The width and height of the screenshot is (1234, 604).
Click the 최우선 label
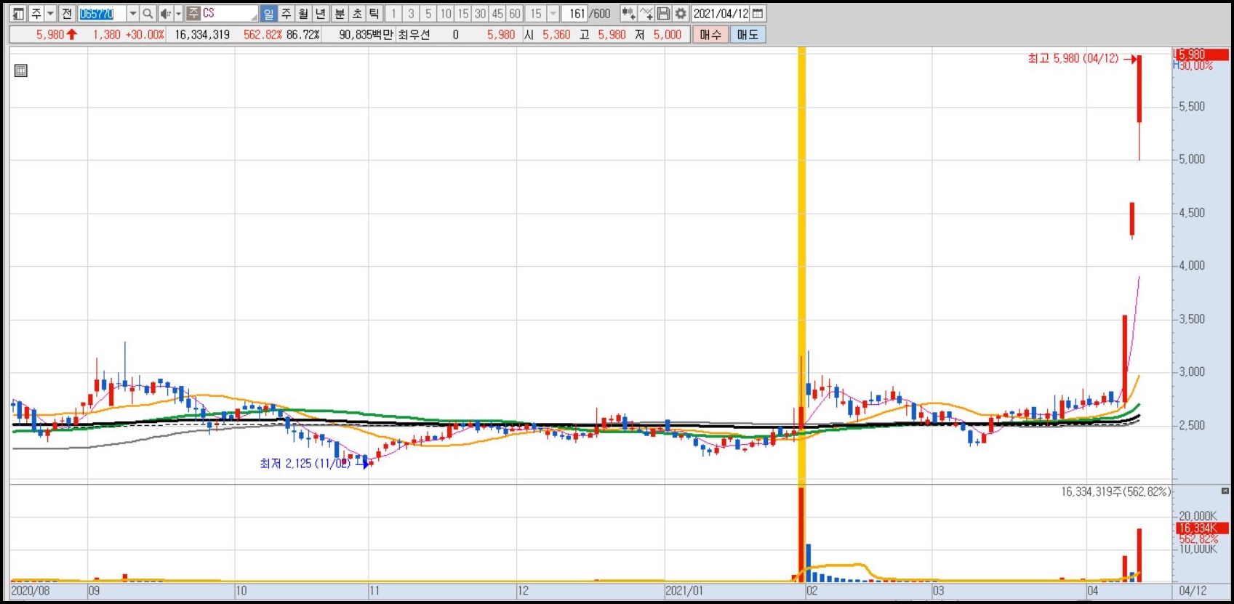[x=414, y=34]
